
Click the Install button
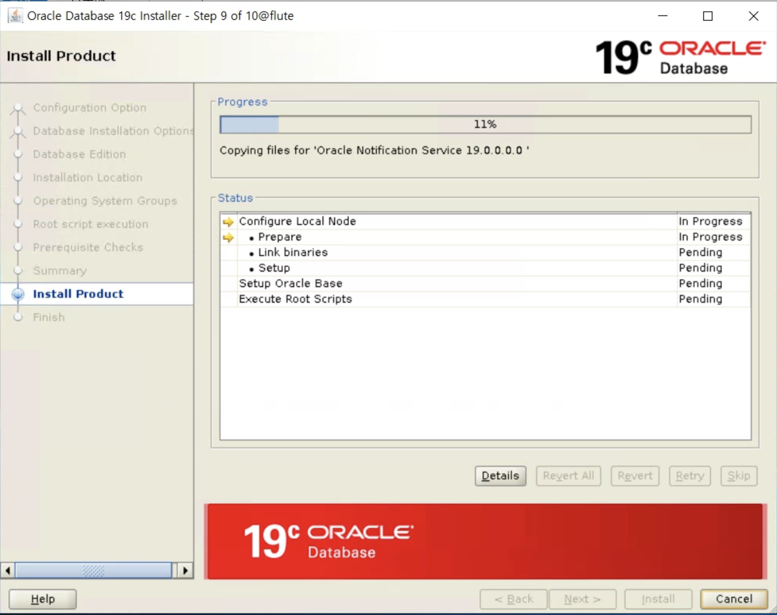(658, 599)
